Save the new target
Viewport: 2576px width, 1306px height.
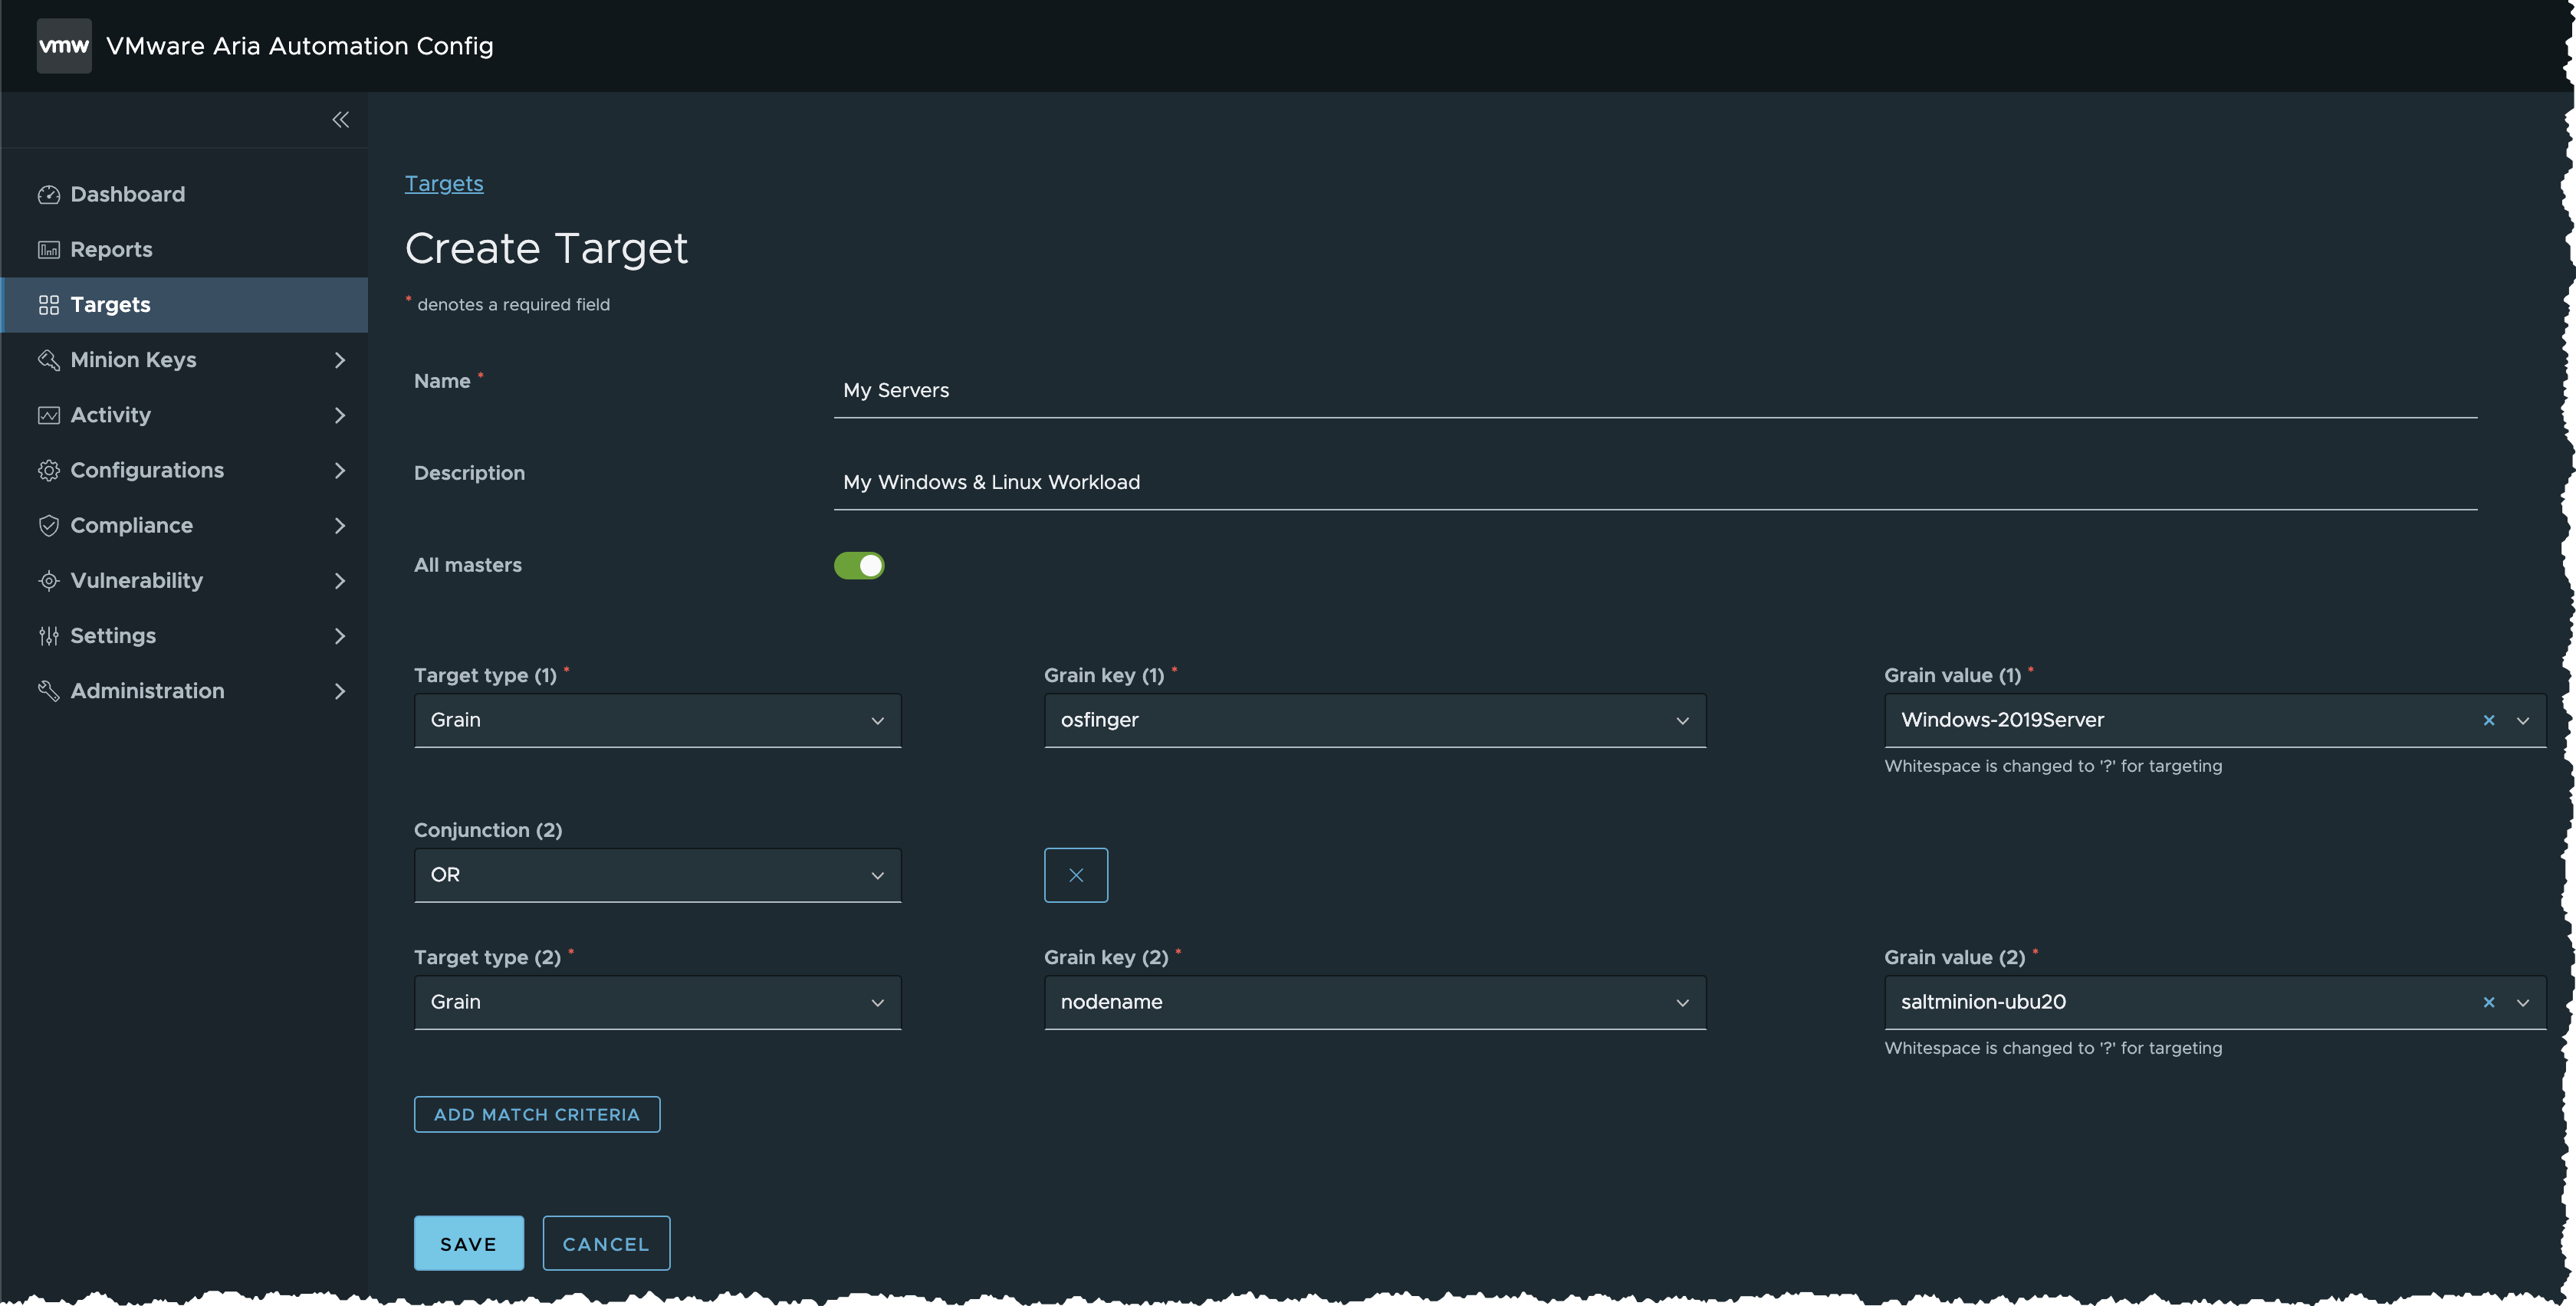click(x=469, y=1243)
